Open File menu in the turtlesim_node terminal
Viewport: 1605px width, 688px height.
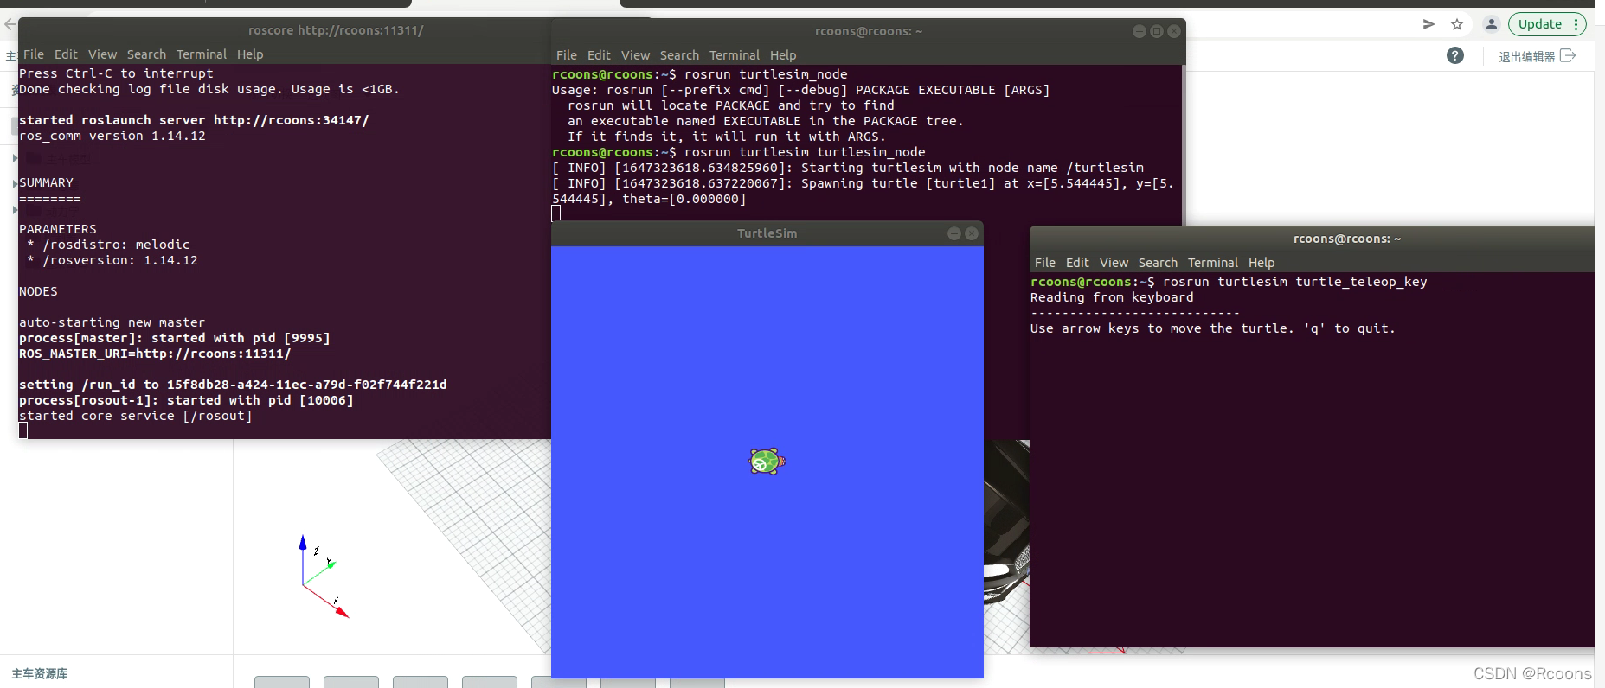(x=567, y=55)
